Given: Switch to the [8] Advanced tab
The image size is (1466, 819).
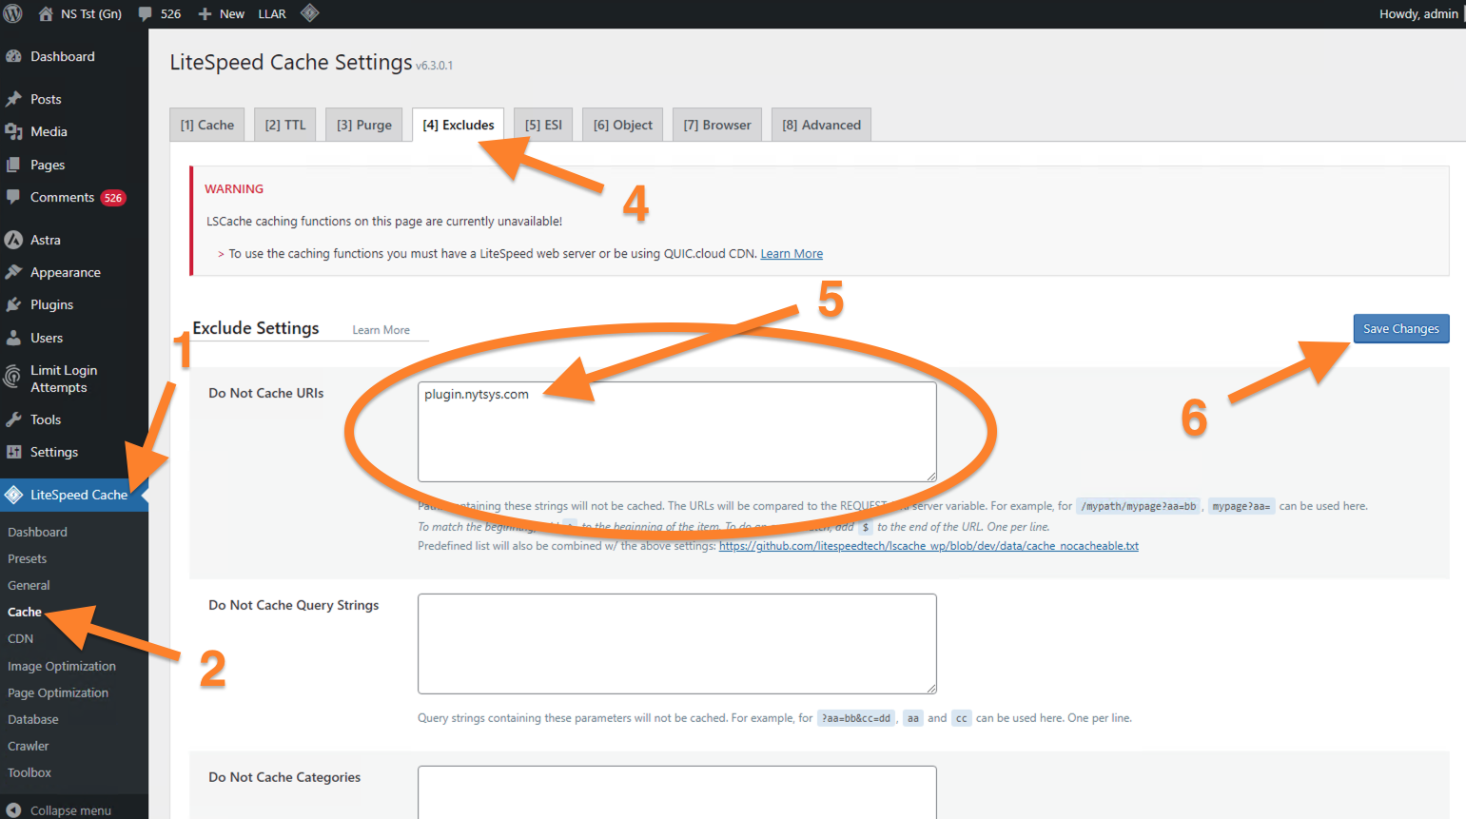Looking at the screenshot, I should pyautogui.click(x=821, y=125).
